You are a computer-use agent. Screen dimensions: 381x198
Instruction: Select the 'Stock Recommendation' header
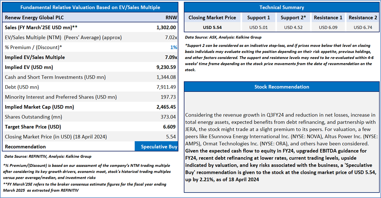click(282, 87)
